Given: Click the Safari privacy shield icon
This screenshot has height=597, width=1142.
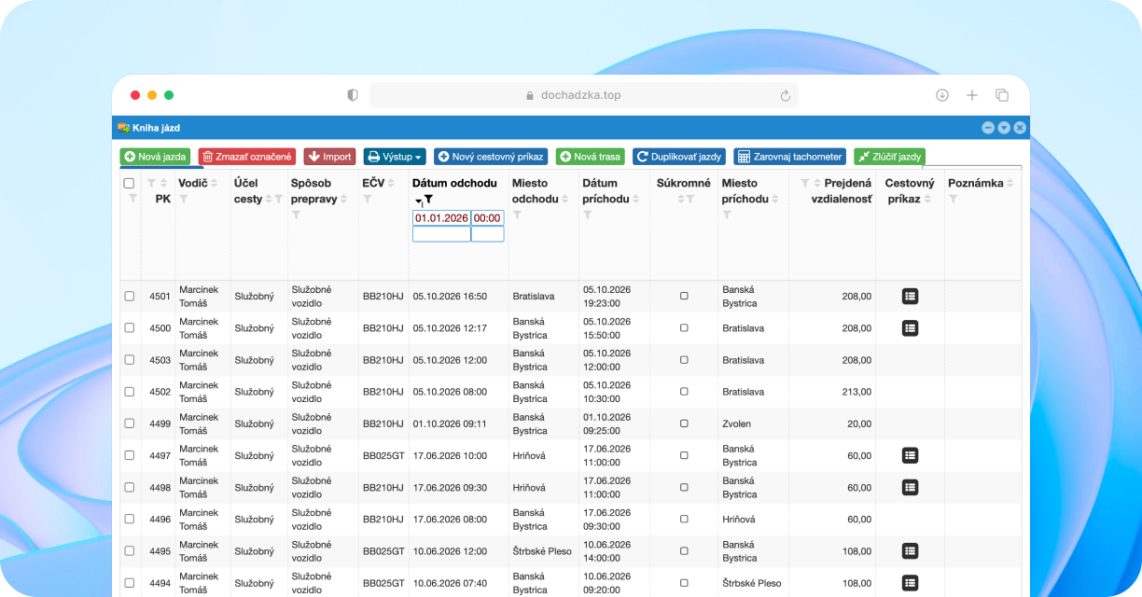Looking at the screenshot, I should (x=353, y=95).
